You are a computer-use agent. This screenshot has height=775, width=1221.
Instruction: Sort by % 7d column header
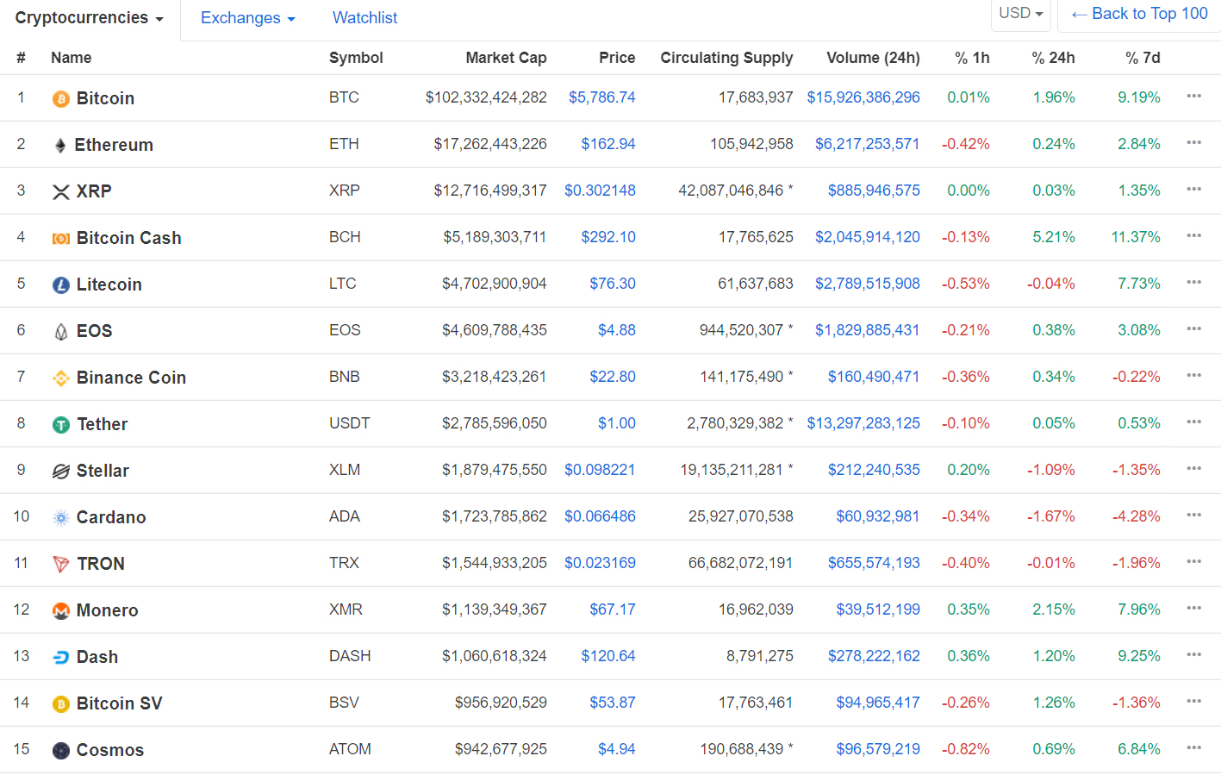1143,58
